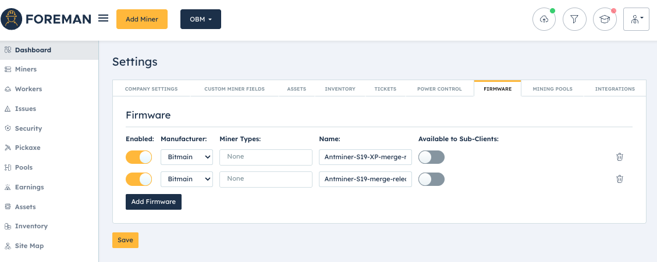Click the Add Miner button

coord(142,19)
